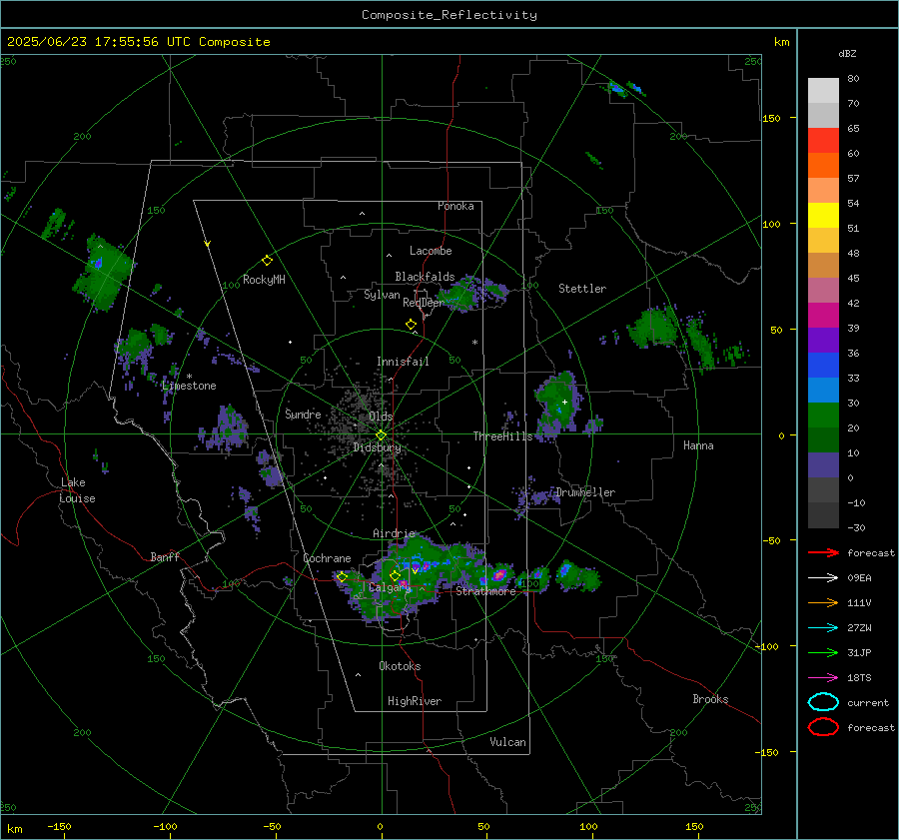
Task: Click the red 'forecast' ellipse legend icon
Action: 823,727
